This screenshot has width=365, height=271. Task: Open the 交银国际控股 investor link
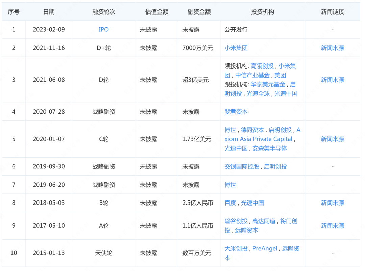click(x=242, y=167)
